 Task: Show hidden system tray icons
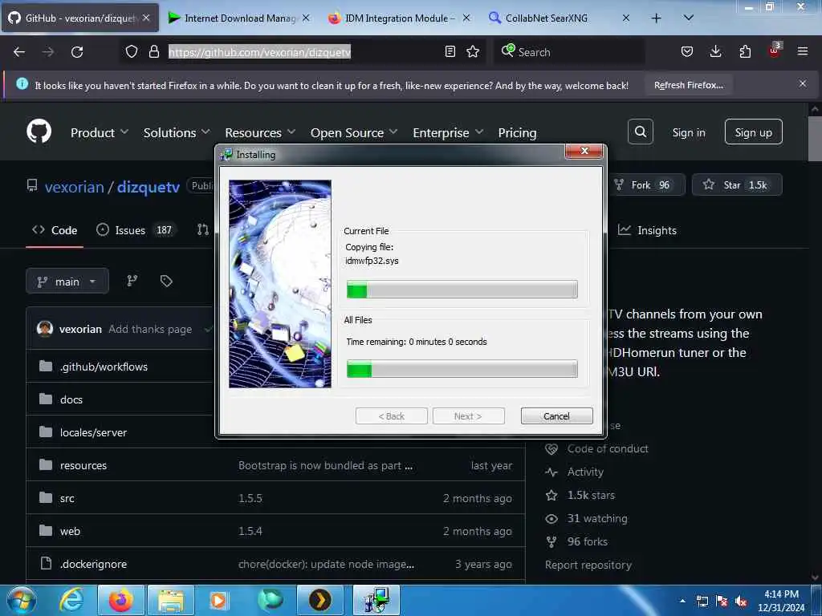coord(682,602)
